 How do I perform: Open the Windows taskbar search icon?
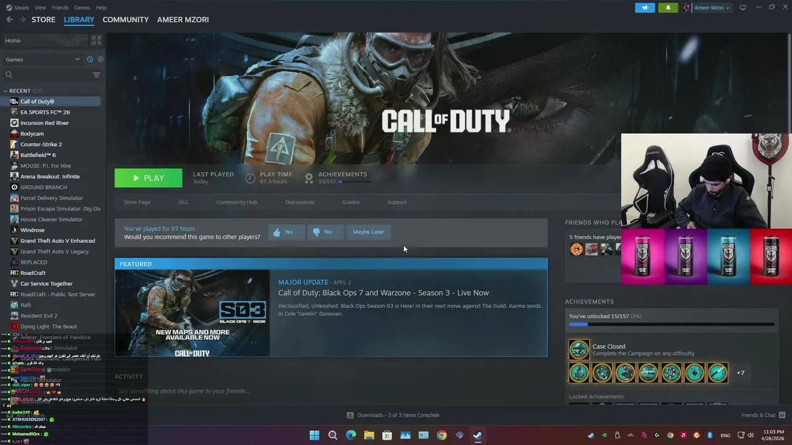332,435
